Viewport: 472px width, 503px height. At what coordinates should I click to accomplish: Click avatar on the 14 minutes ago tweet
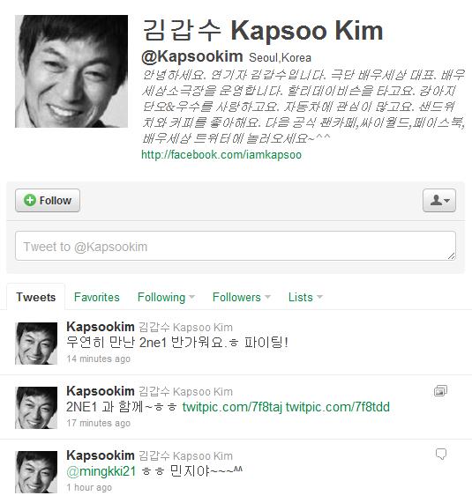point(36,344)
